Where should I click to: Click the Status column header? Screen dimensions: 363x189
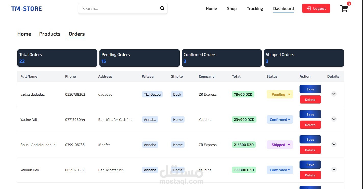(272, 76)
